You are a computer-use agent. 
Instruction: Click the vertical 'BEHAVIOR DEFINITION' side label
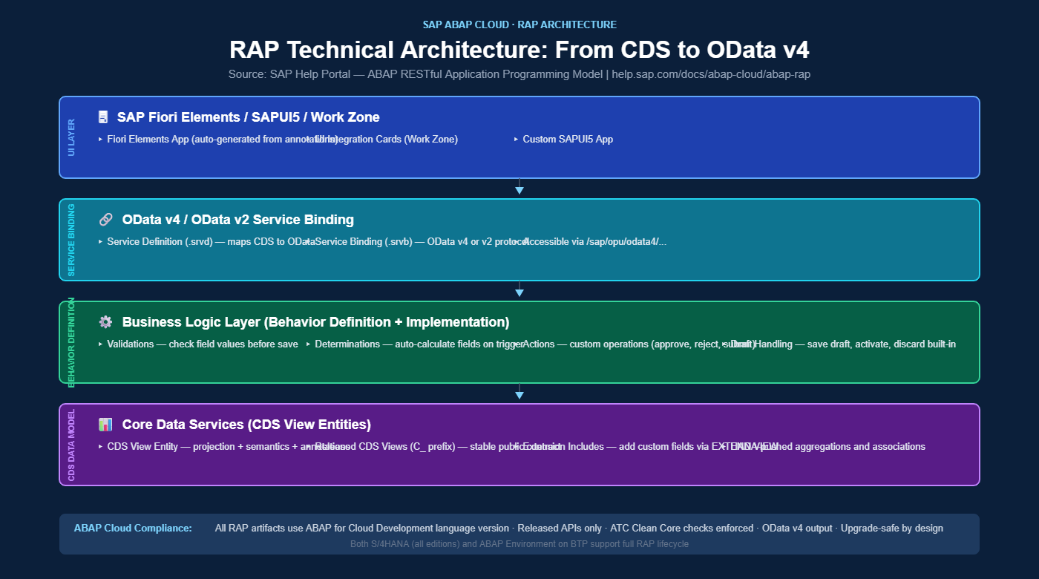(x=71, y=342)
